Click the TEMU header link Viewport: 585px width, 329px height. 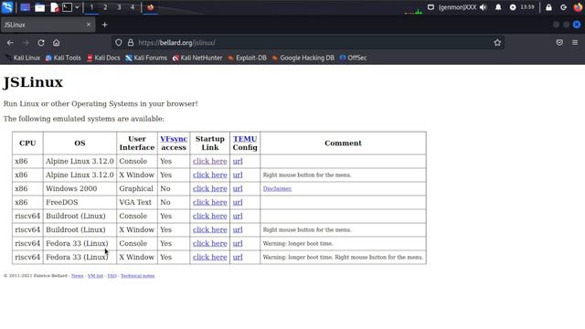coord(245,139)
